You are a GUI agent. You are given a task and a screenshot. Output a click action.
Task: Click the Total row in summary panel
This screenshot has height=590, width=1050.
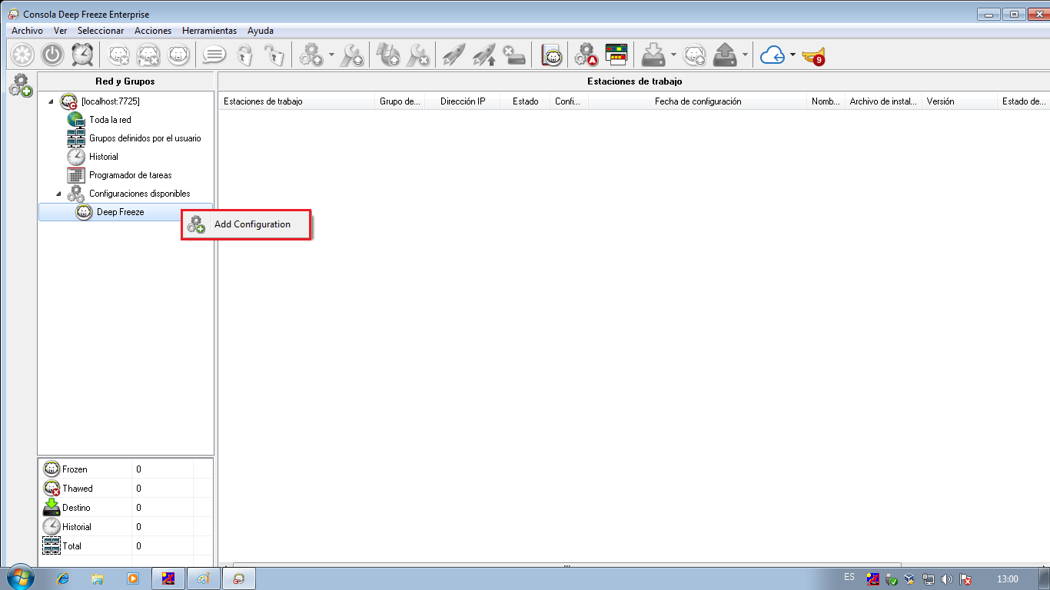coord(126,545)
